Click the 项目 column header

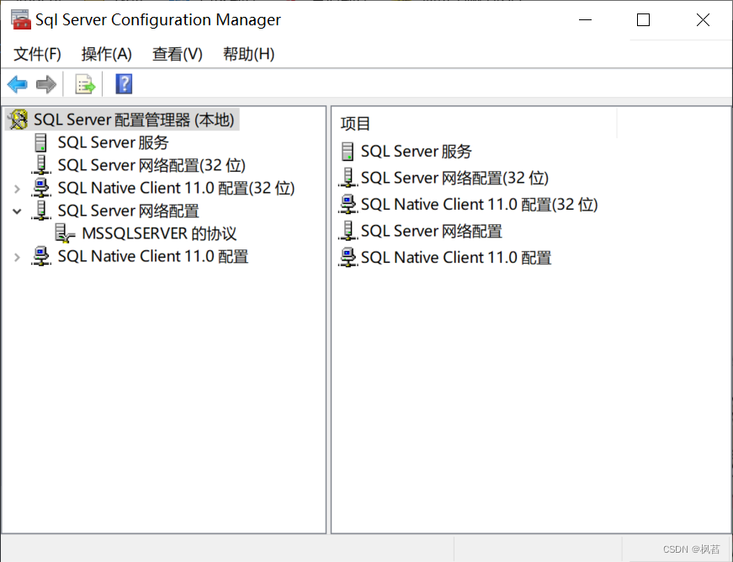pyautogui.click(x=355, y=124)
